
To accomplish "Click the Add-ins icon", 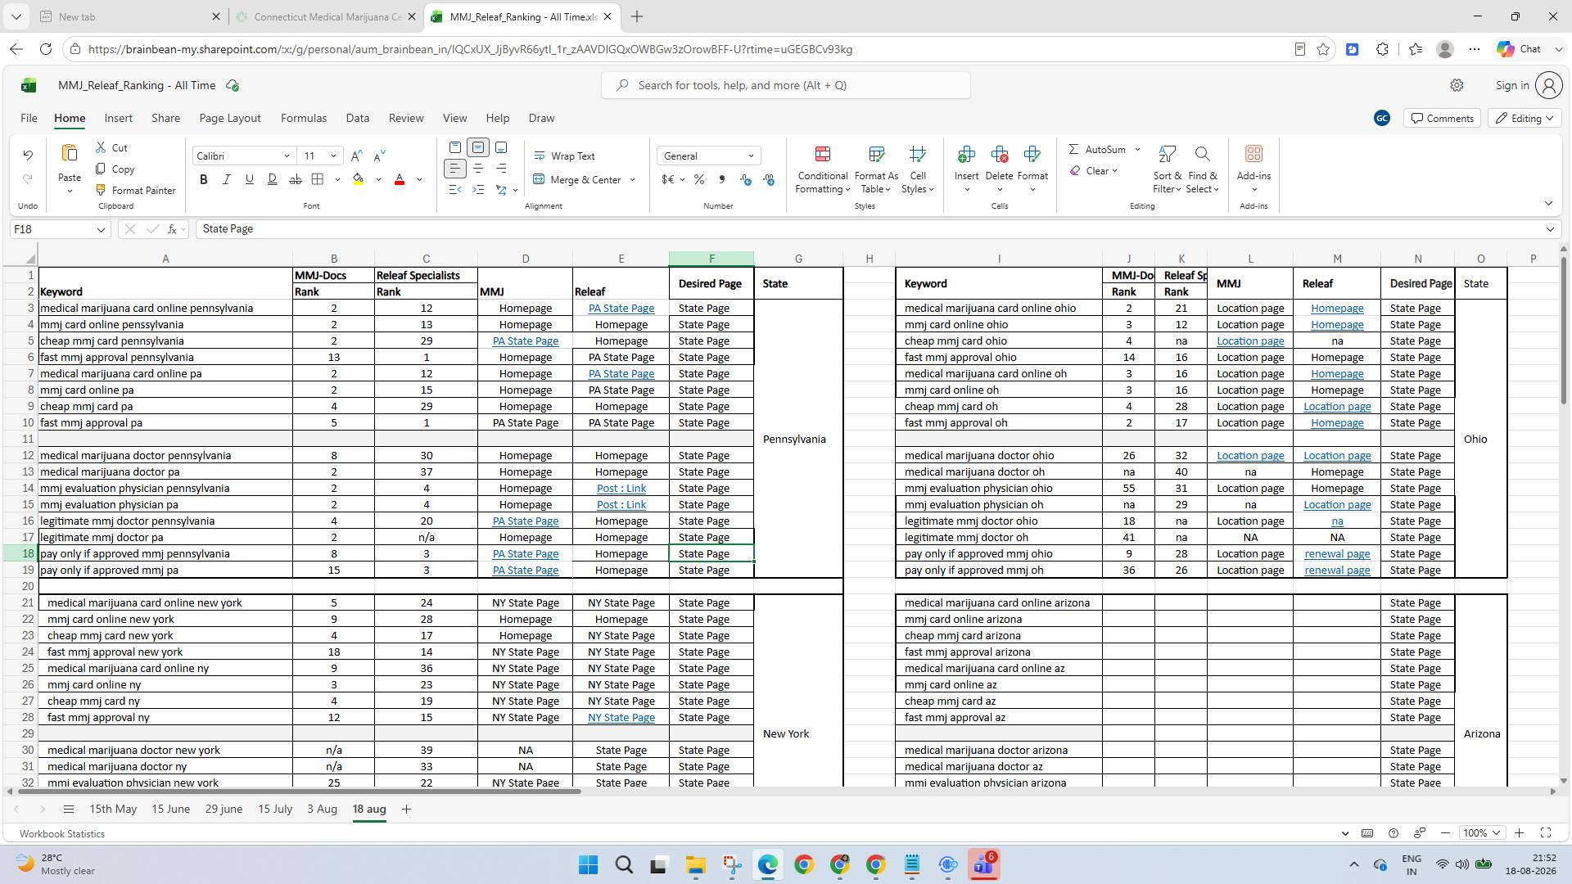I will pyautogui.click(x=1254, y=154).
